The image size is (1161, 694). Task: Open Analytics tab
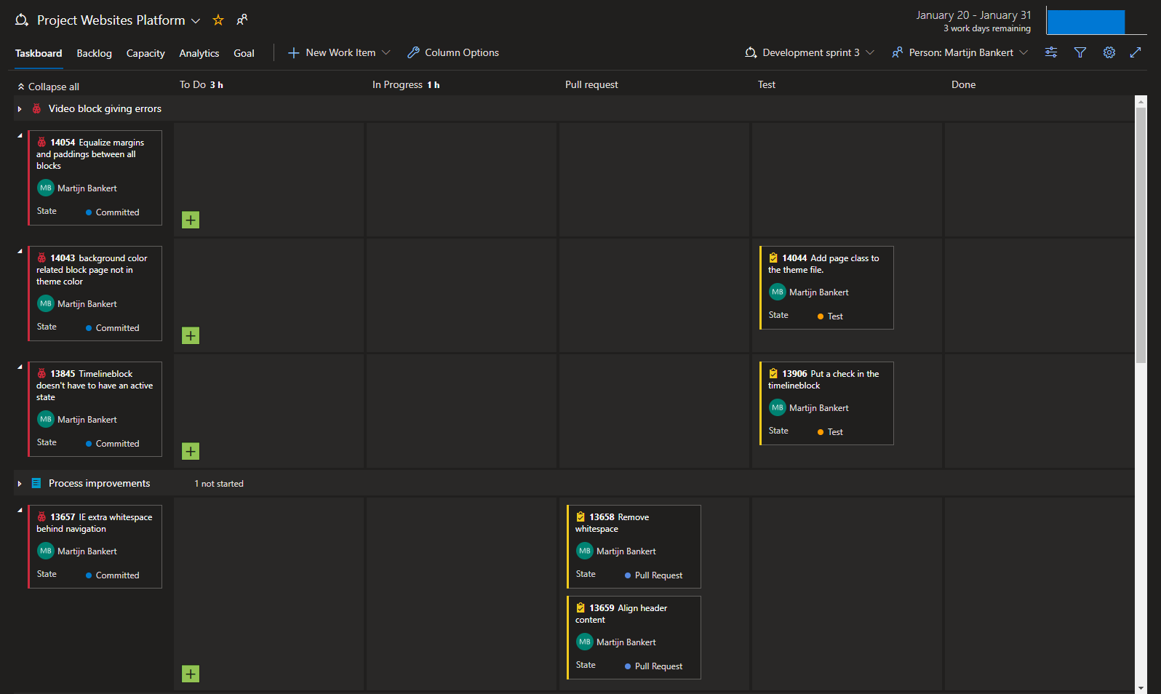click(199, 53)
